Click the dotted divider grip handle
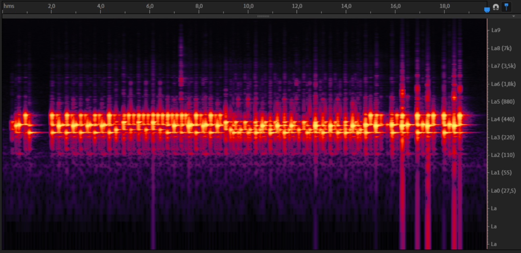This screenshot has height=253, width=521. click(x=263, y=16)
